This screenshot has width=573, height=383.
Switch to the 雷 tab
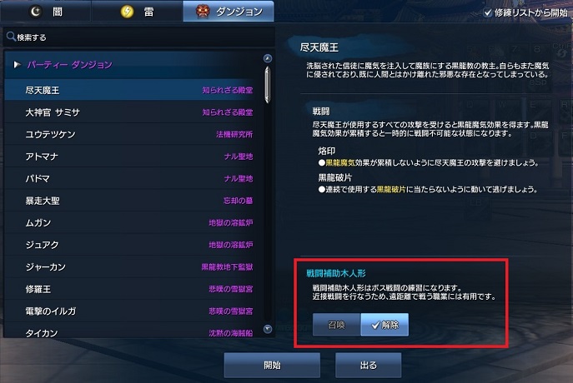(137, 12)
